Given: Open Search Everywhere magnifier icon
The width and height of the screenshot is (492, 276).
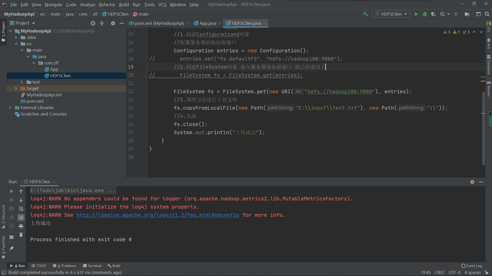Looking at the screenshot, I should click(487, 14).
